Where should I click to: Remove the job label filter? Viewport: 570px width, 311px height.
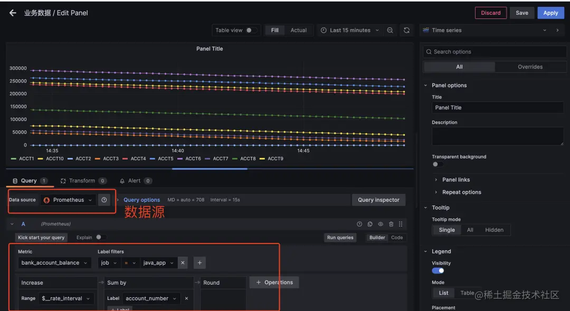[183, 262]
